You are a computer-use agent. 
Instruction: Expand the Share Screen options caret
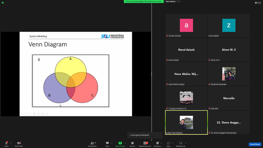pos(125,143)
